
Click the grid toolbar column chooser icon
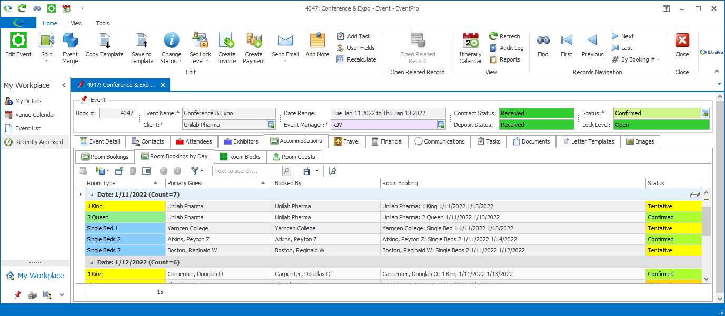point(147,171)
